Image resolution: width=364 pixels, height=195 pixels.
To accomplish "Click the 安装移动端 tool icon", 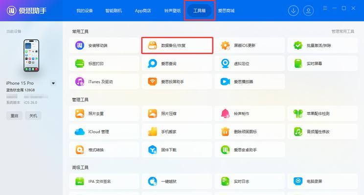I will pos(80,45).
